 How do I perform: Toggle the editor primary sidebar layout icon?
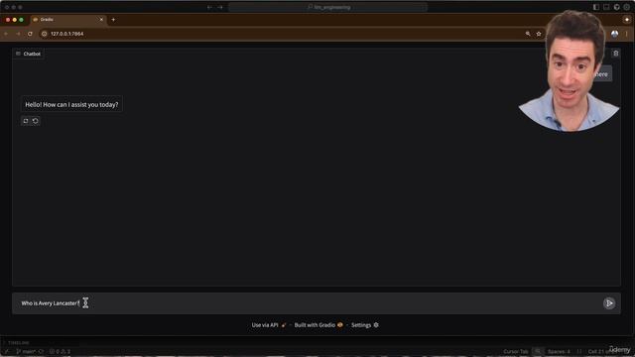[596, 7]
